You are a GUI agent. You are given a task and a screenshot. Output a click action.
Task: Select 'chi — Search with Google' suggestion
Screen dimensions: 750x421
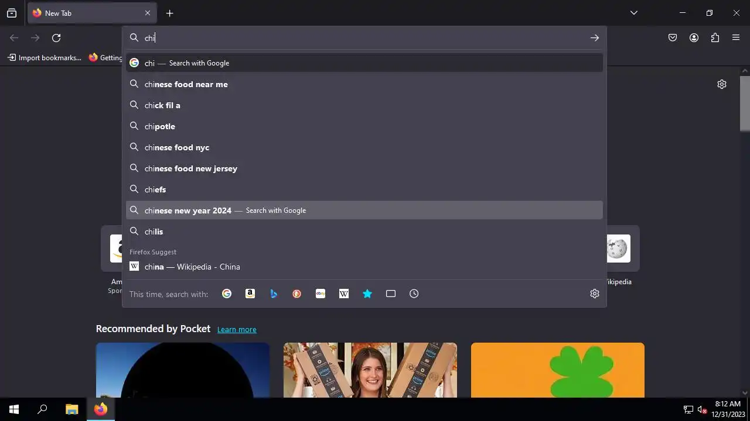click(x=364, y=63)
